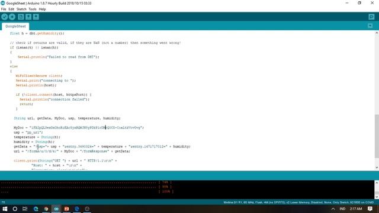Open Microsoft Edge from the taskbar
379x213 pixels.
pos(36,209)
